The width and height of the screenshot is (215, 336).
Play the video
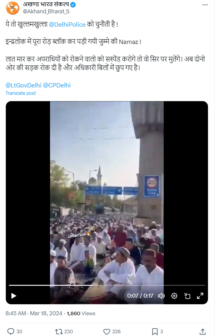[x=14, y=296]
